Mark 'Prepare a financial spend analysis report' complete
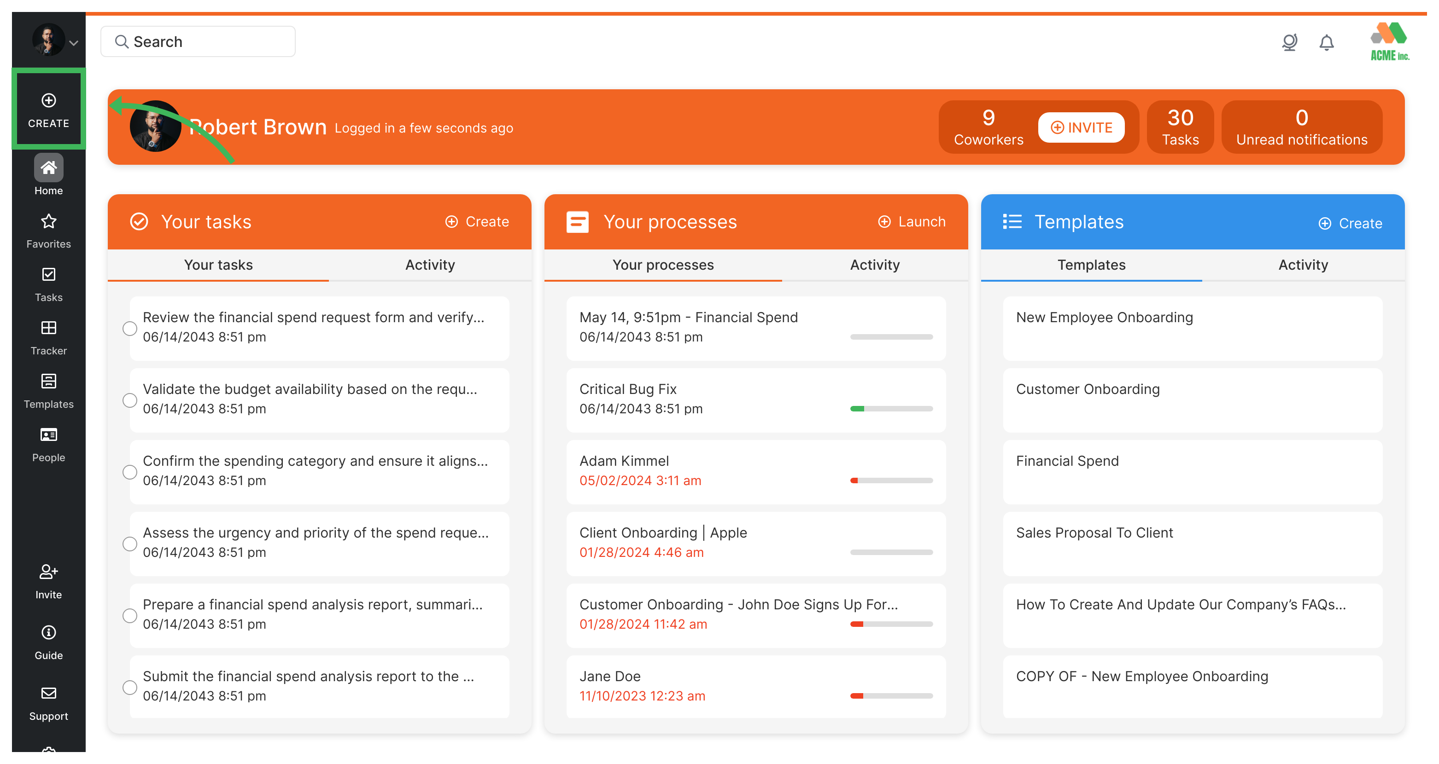The image size is (1439, 764). [129, 616]
